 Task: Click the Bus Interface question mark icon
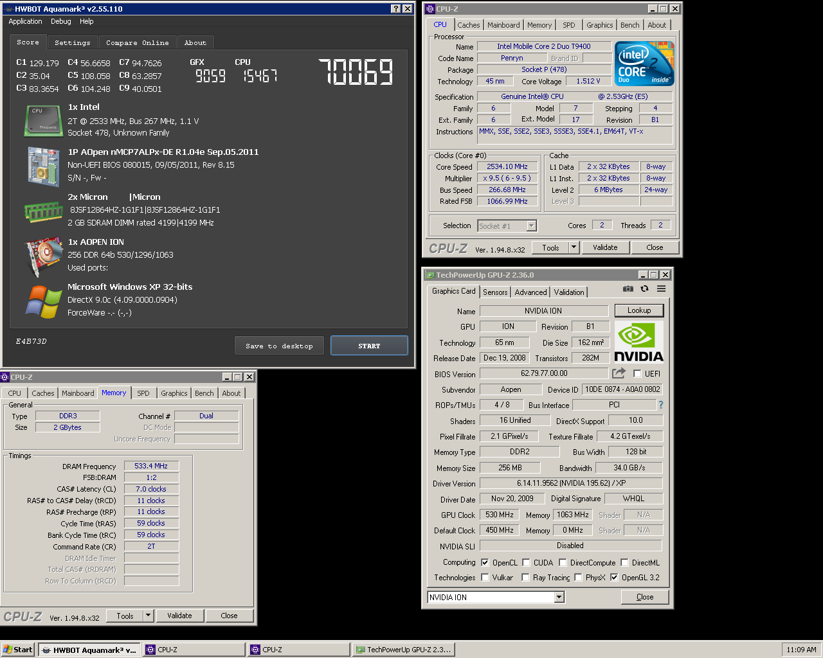coord(660,405)
